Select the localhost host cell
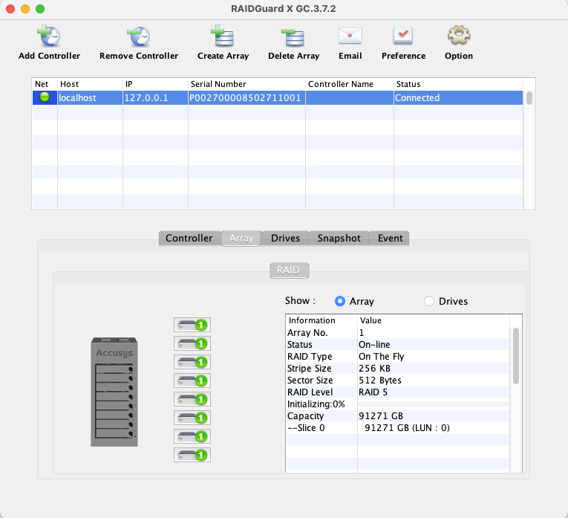 point(90,98)
